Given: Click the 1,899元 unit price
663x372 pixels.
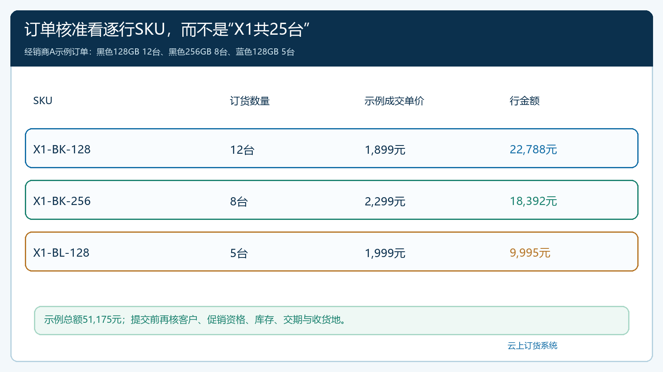Looking at the screenshot, I should click(385, 150).
